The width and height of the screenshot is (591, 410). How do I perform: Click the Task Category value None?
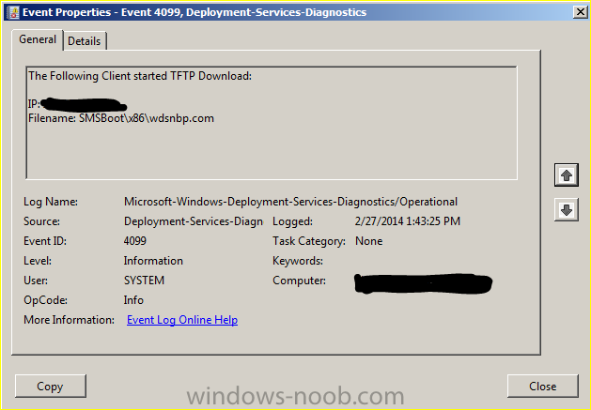point(368,241)
